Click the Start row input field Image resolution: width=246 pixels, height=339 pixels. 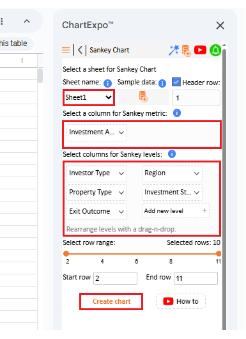pyautogui.click(x=115, y=278)
